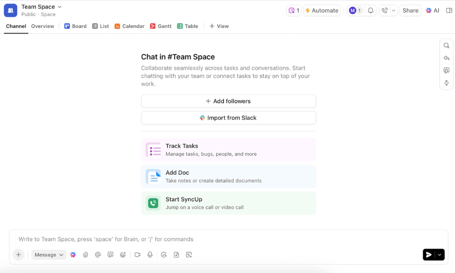Open chat search magnifier icon
Viewport: 455px width, 273px height.
click(x=447, y=45)
